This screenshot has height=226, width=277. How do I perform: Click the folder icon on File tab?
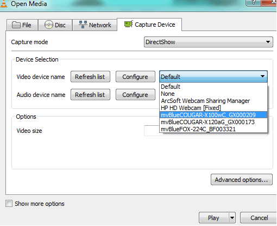click(16, 25)
